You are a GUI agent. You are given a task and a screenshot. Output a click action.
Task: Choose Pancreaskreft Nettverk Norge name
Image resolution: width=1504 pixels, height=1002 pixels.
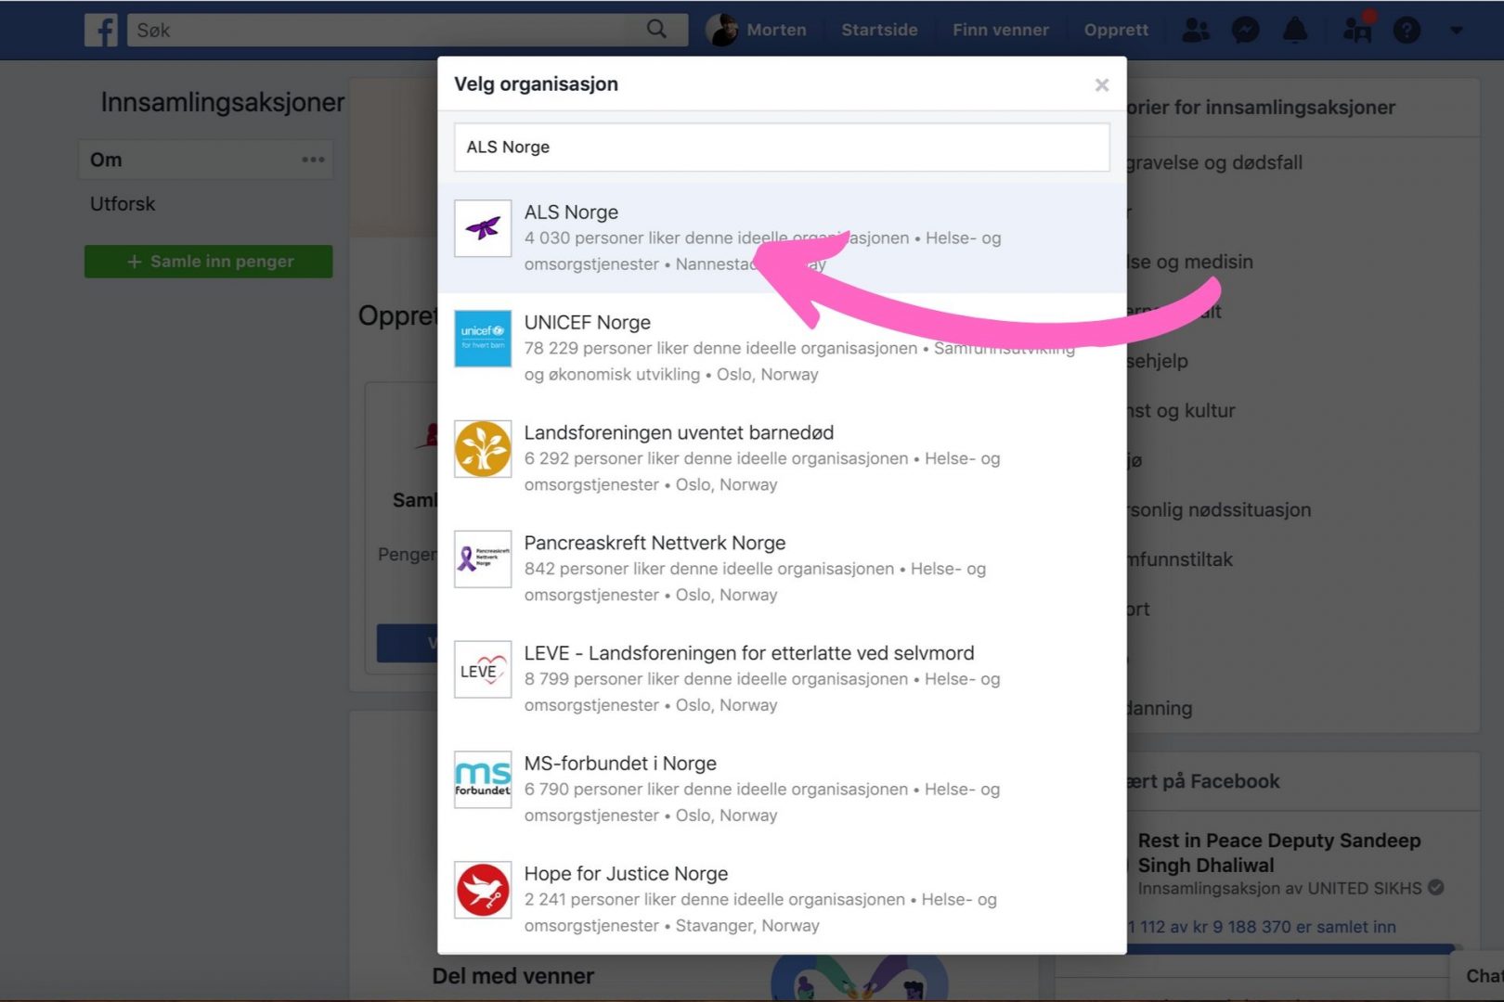pos(655,543)
